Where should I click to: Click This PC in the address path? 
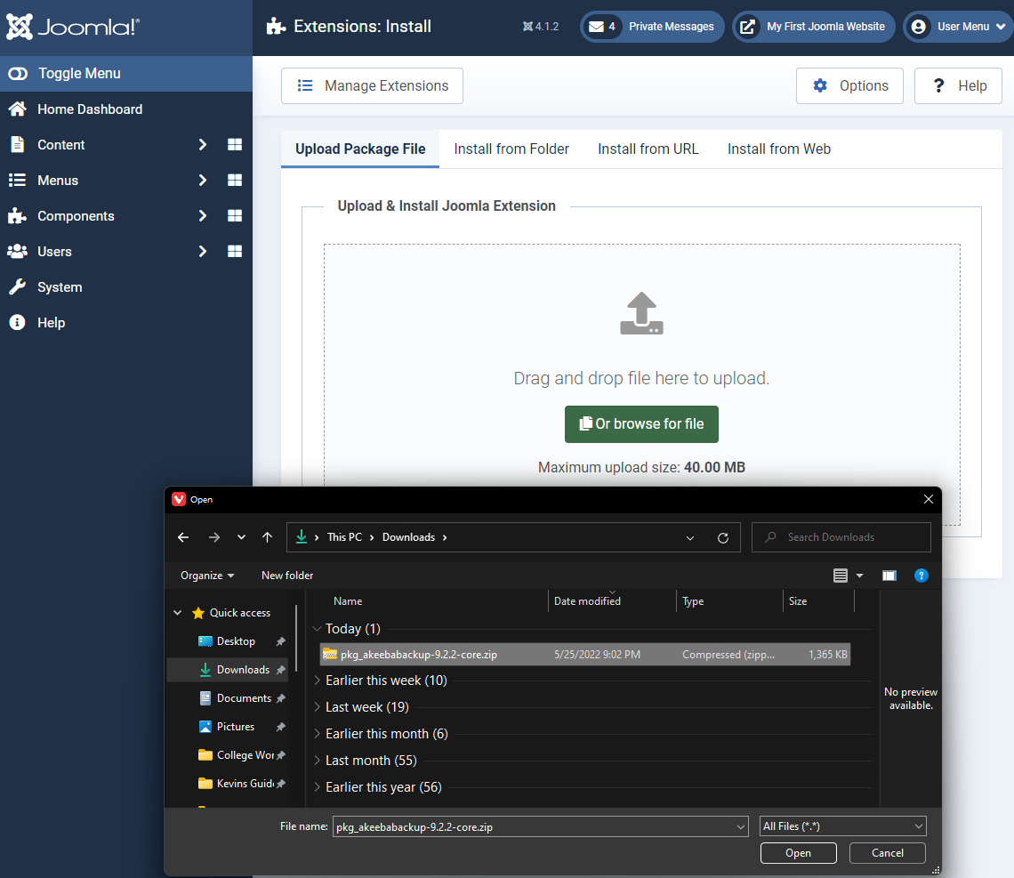coord(344,537)
